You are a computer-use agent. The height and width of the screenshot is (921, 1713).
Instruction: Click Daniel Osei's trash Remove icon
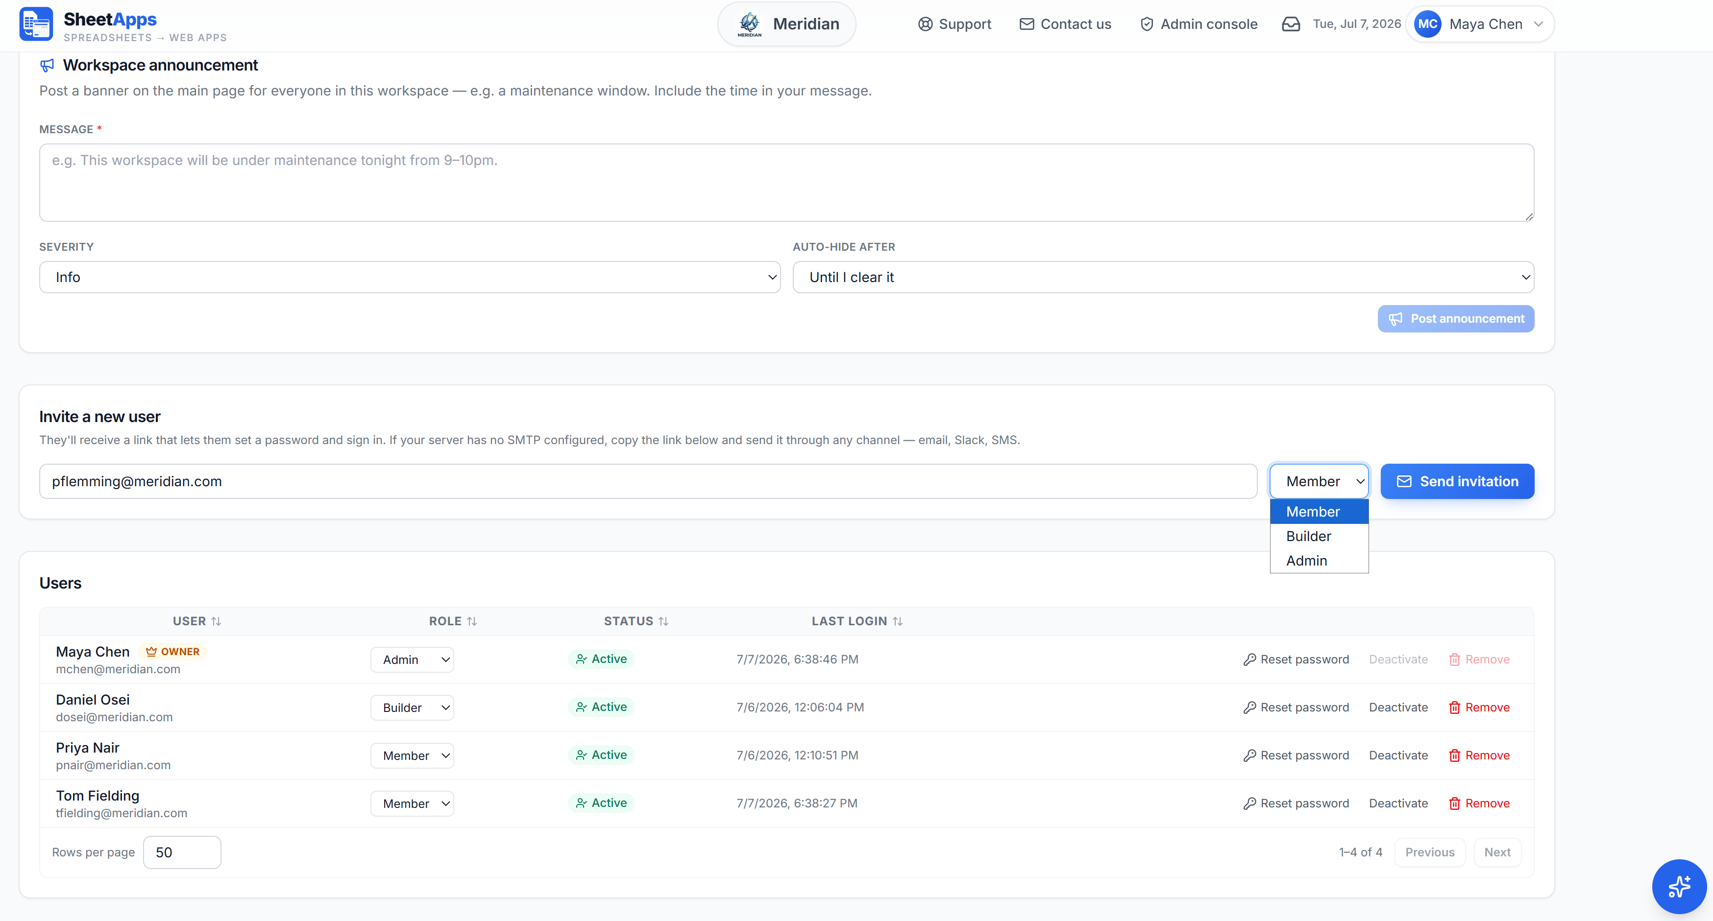pyautogui.click(x=1454, y=708)
